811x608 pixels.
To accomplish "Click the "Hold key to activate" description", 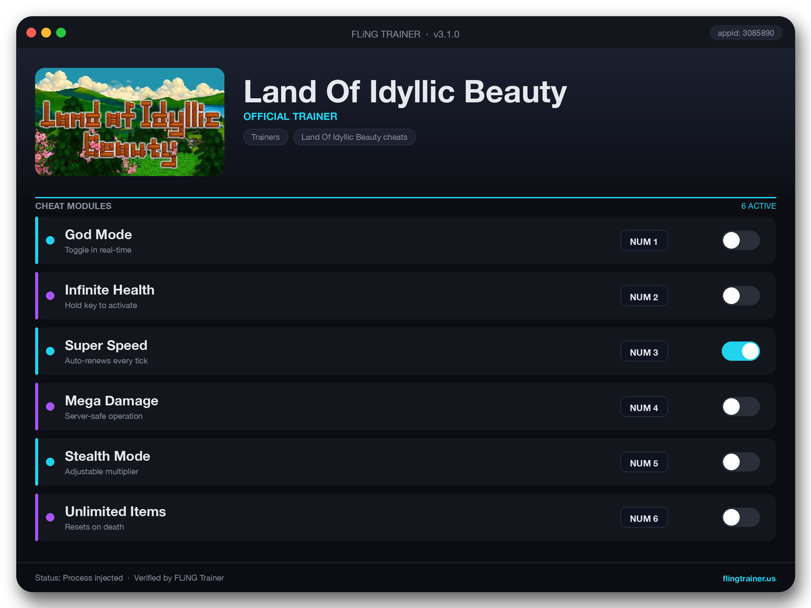I will 101,305.
